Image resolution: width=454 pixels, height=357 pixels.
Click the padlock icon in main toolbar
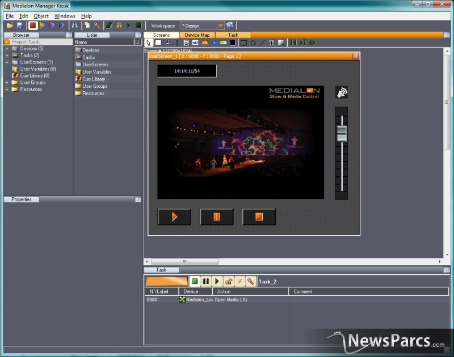[119, 25]
